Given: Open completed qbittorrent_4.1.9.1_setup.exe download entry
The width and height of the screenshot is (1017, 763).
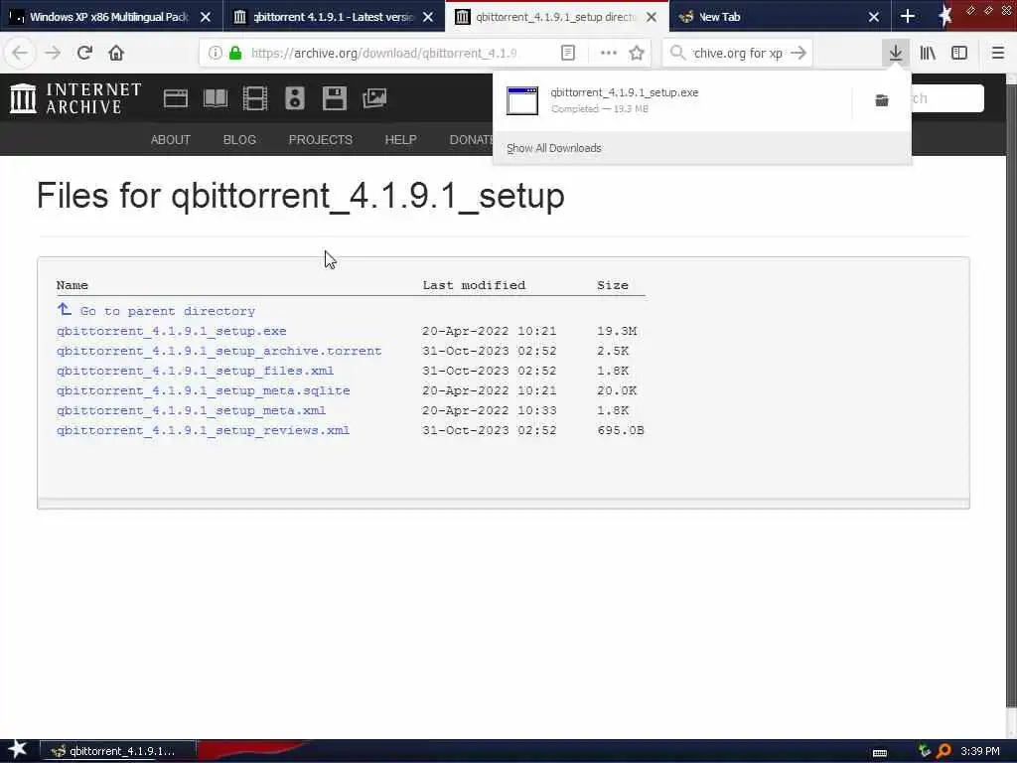Looking at the screenshot, I should click(x=672, y=100).
